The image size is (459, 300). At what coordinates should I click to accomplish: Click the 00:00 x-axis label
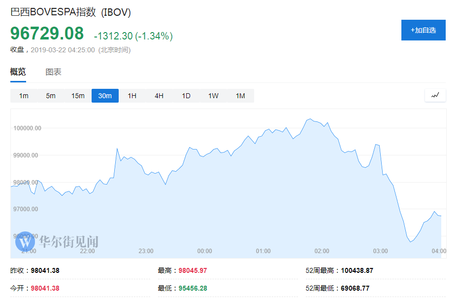click(204, 251)
